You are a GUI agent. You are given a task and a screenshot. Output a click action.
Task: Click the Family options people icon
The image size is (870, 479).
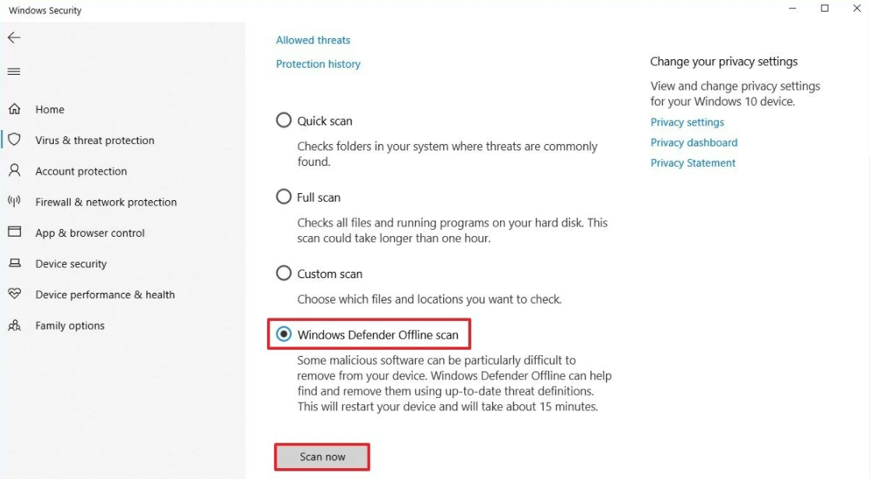[15, 326]
